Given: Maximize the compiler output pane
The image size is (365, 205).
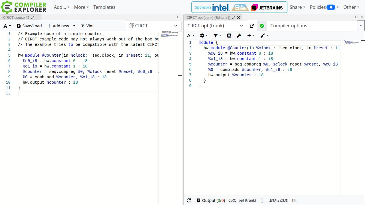Looking at the screenshot, I should click(356, 17).
